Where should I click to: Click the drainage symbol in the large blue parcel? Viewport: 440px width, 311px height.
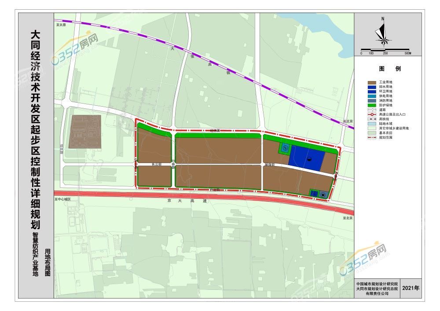tap(309, 159)
